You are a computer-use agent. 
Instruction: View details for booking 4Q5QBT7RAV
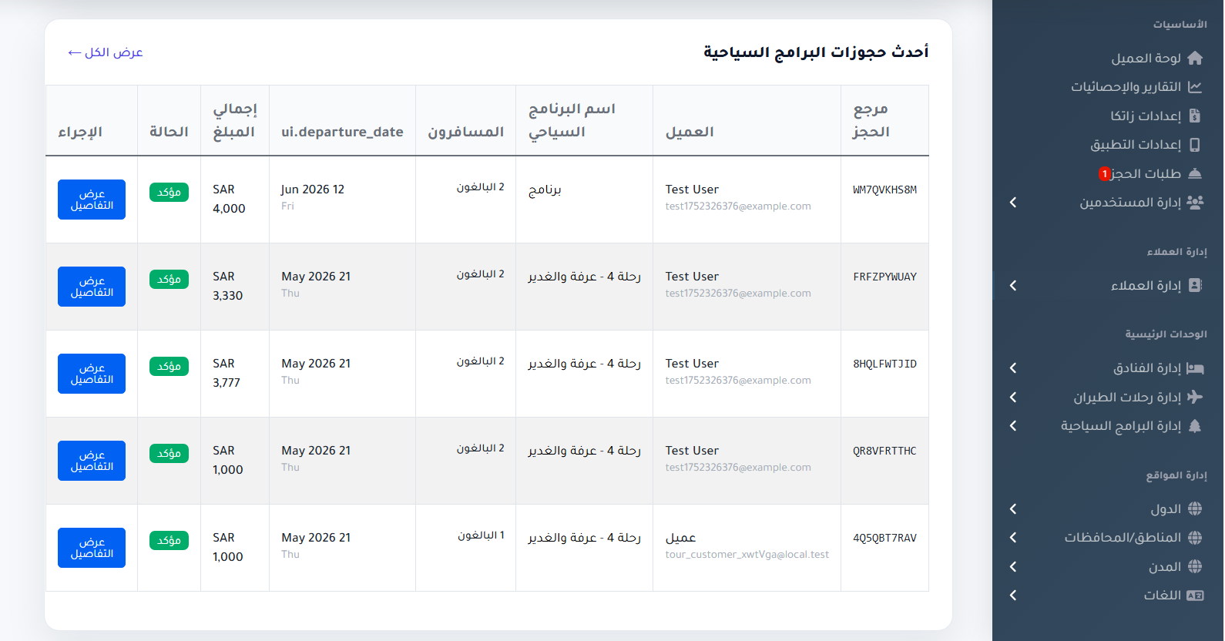pyautogui.click(x=92, y=548)
